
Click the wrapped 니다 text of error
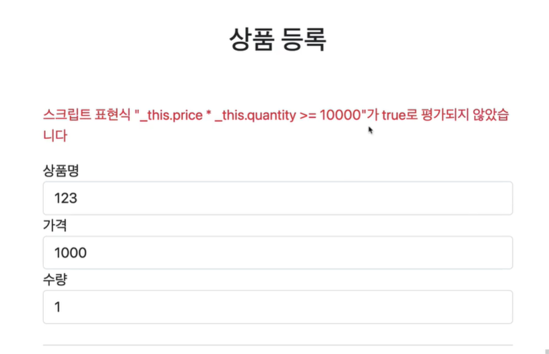click(55, 136)
